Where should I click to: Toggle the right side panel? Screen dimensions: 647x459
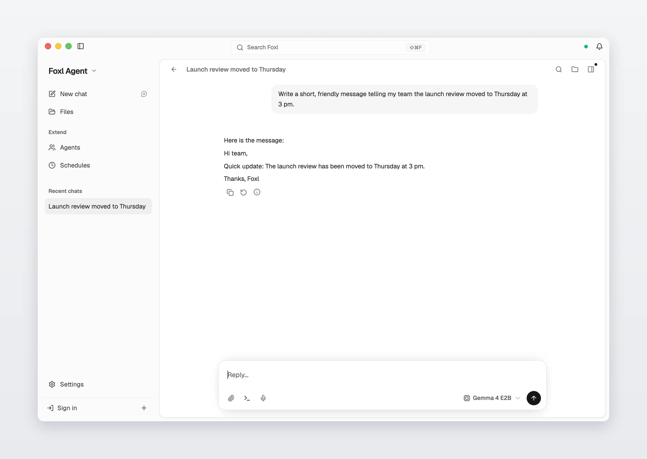click(591, 69)
